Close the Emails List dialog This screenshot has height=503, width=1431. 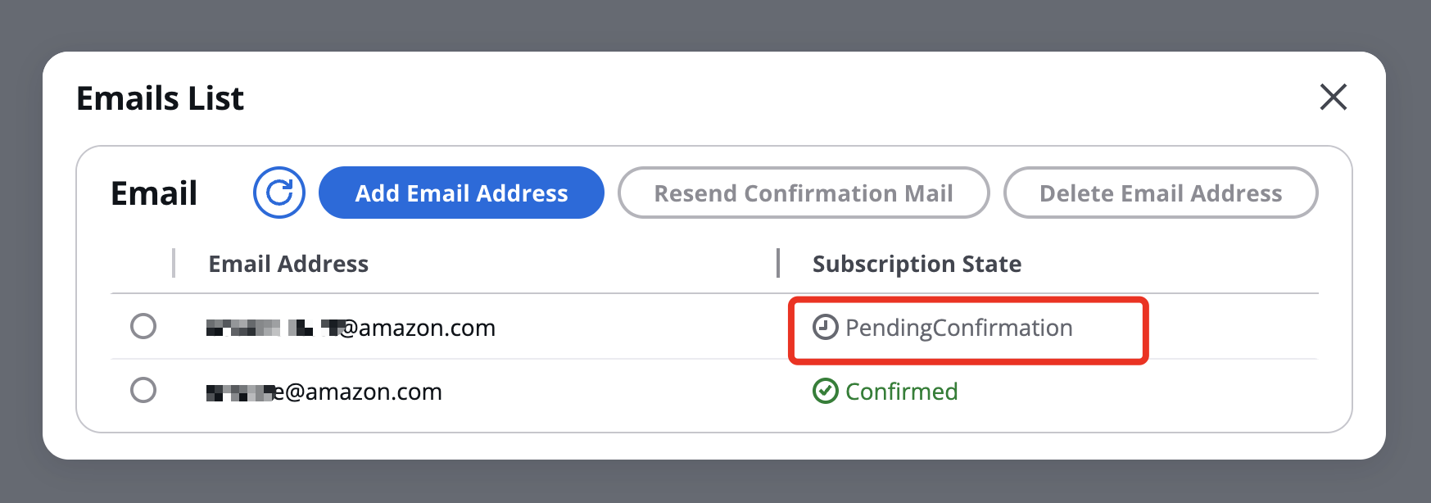point(1334,97)
